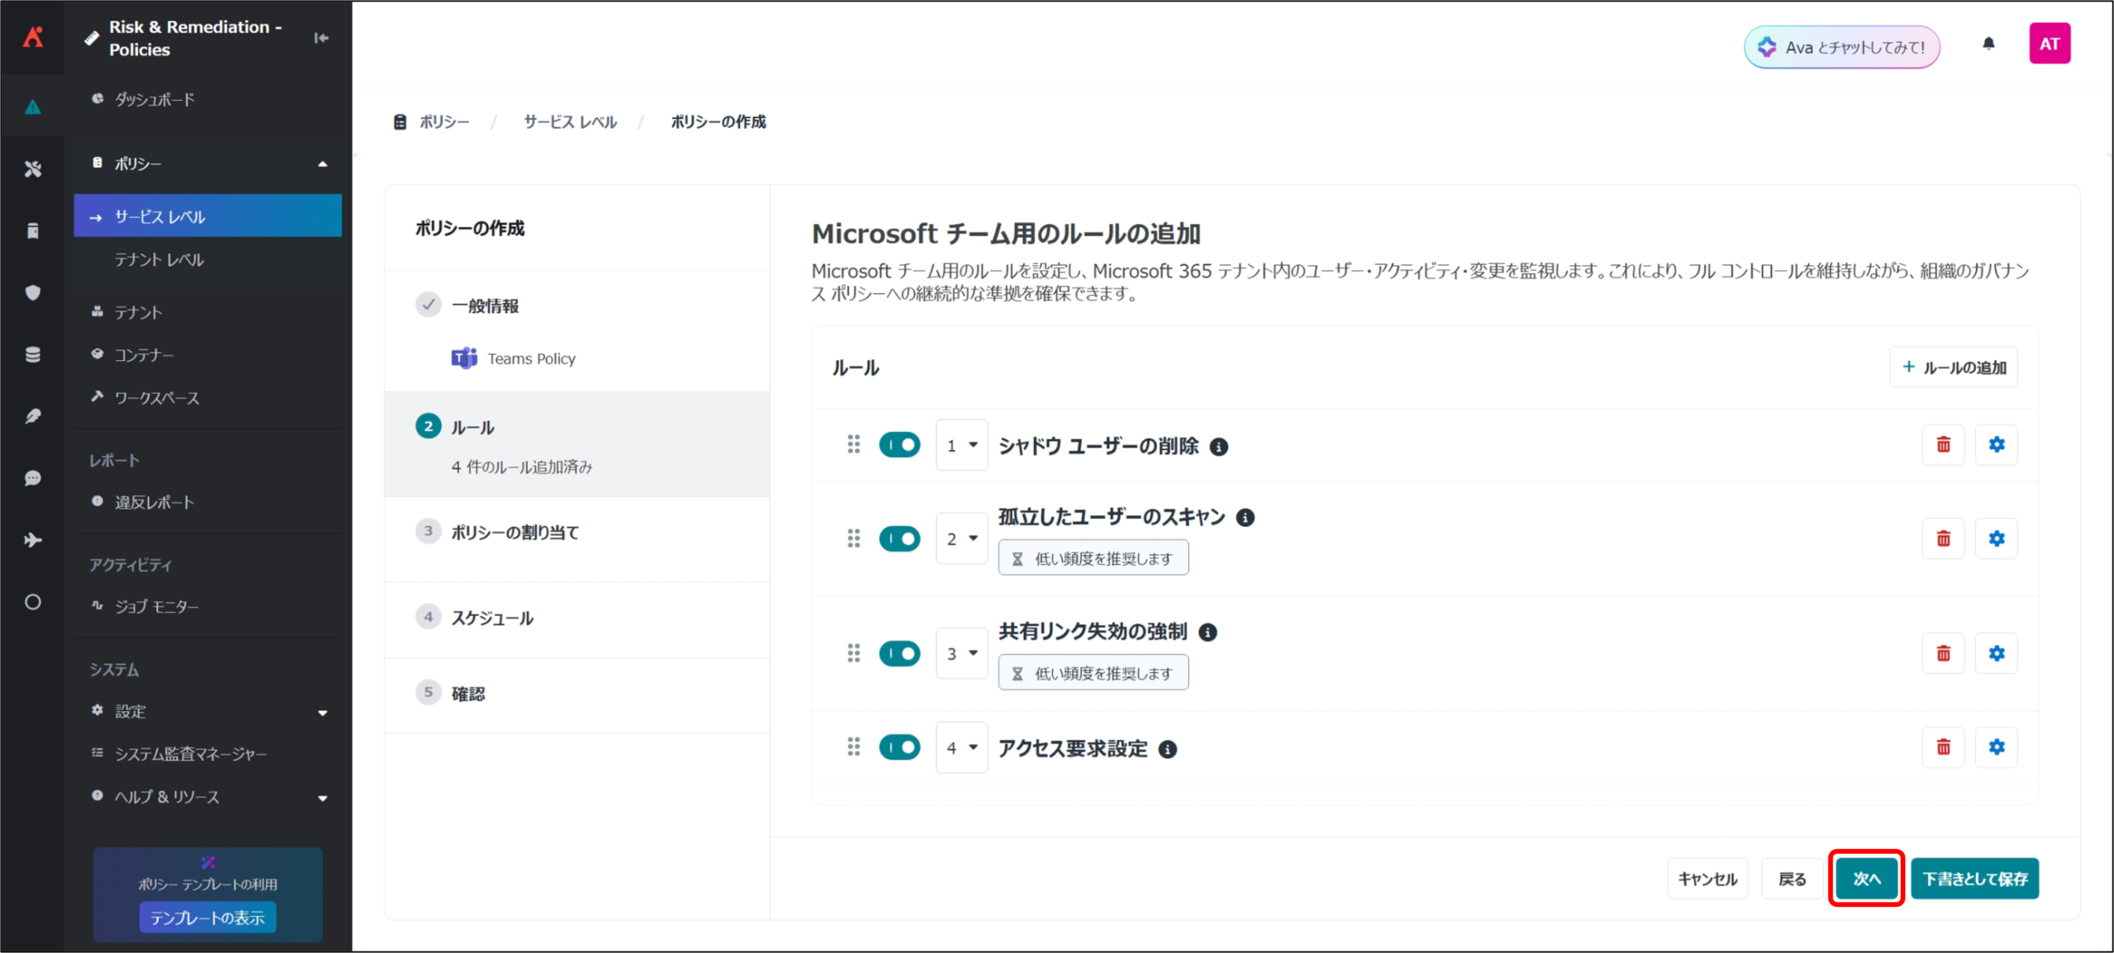This screenshot has height=953, width=2114.
Task: Click the 次へ button
Action: click(x=1866, y=879)
